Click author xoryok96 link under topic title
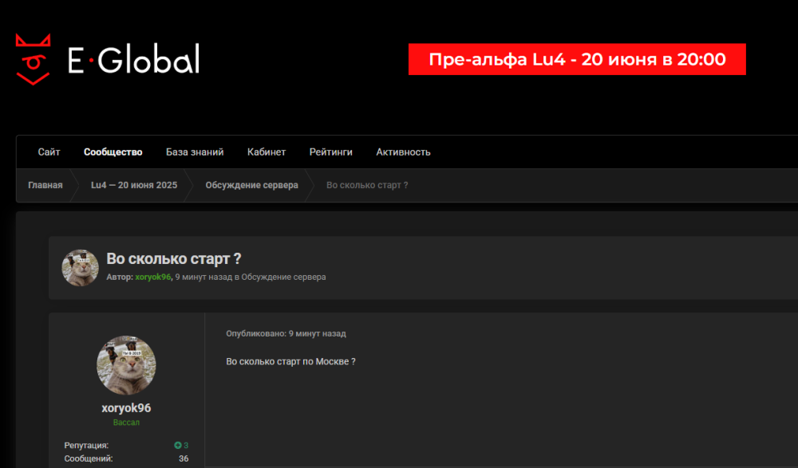 (152, 277)
